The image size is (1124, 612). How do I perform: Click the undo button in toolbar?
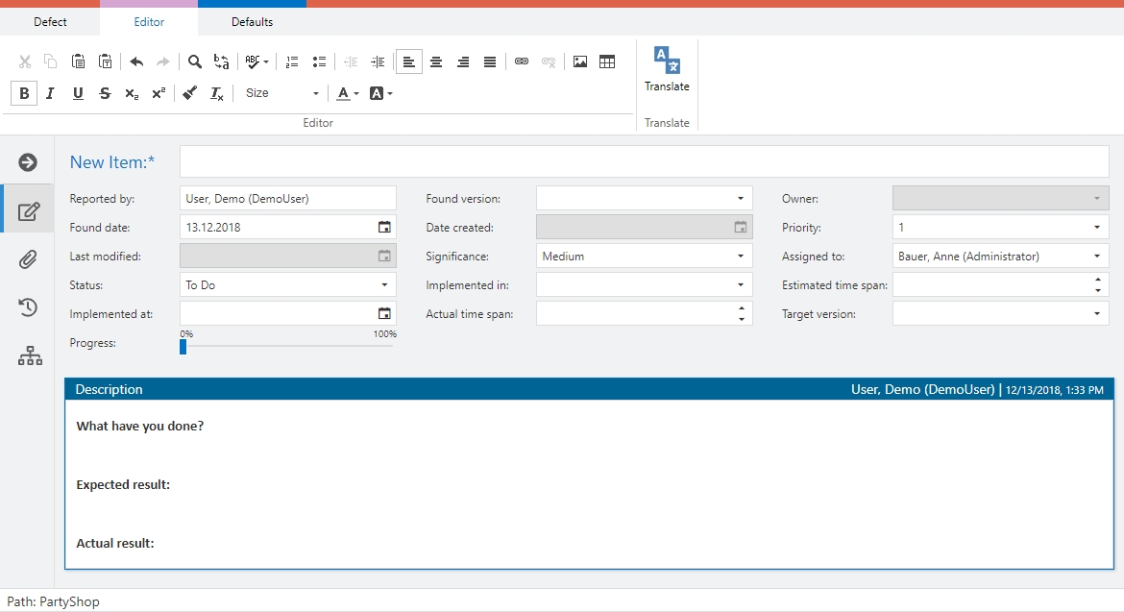coord(136,61)
